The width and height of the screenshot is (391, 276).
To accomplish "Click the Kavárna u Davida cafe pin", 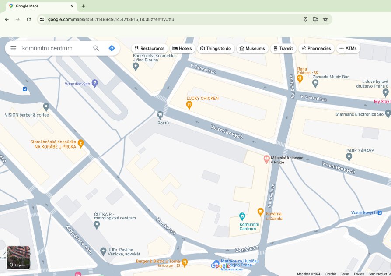I will tap(260, 212).
